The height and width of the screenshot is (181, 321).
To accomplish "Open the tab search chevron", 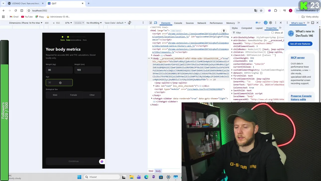I will click(x=3, y=4).
